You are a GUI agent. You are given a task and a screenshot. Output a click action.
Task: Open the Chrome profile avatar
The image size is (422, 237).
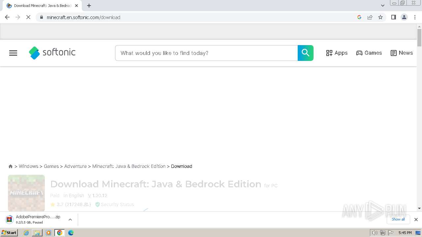pos(404,17)
